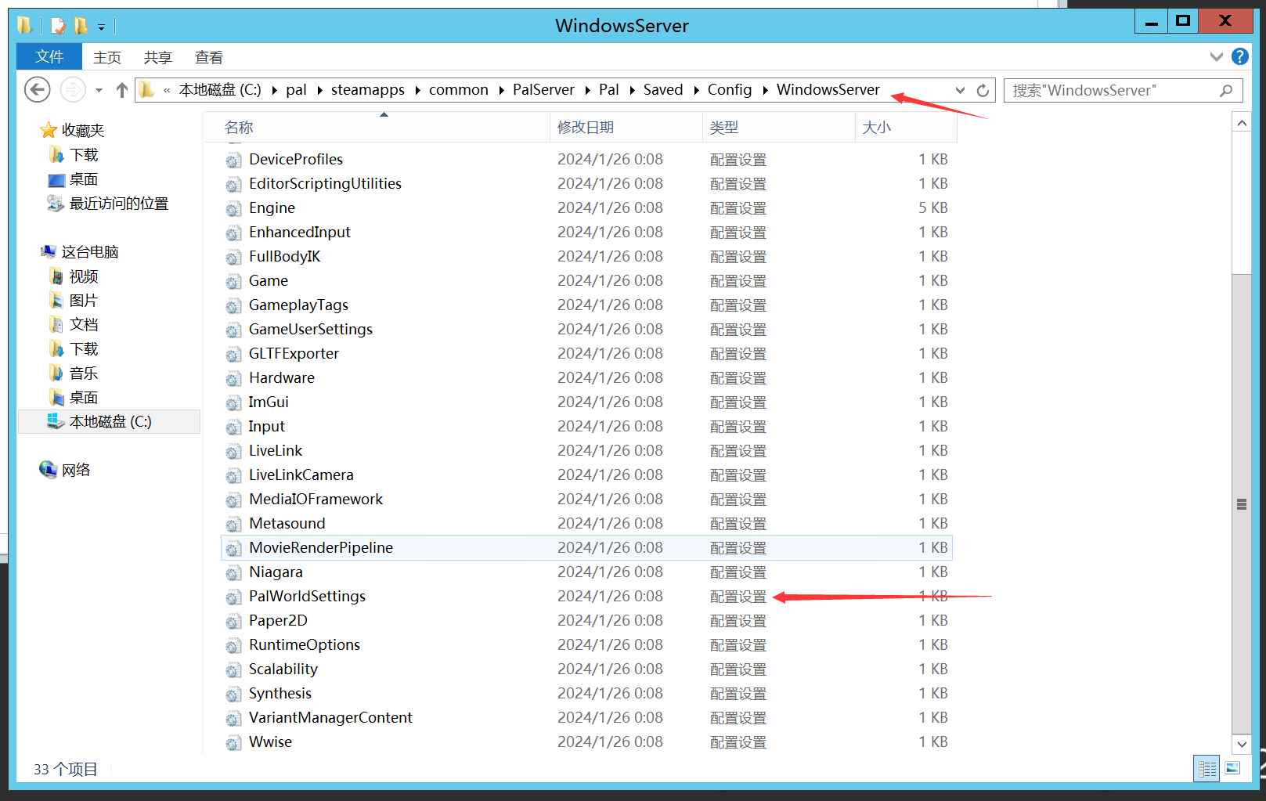
Task: Click the search magnifier icon in the search box
Action: point(1226,90)
